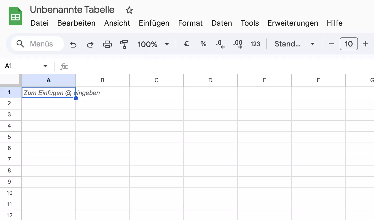Click the fx formula icon
The width and height of the screenshot is (374, 220).
point(64,66)
